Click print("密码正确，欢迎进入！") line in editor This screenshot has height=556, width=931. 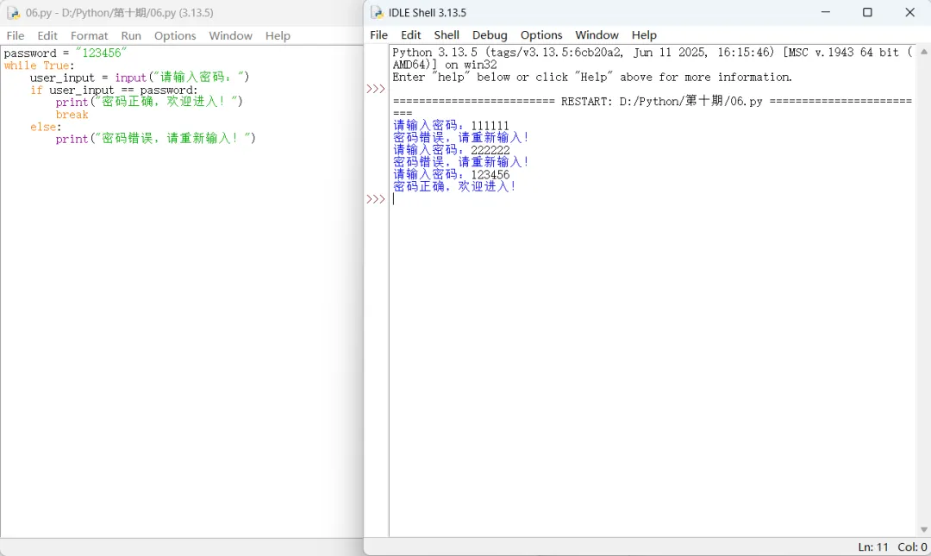click(149, 102)
